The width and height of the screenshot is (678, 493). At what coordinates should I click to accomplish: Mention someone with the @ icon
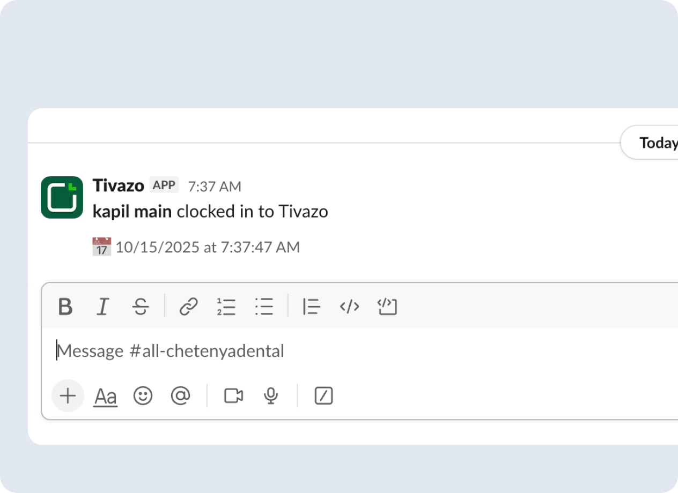click(181, 396)
